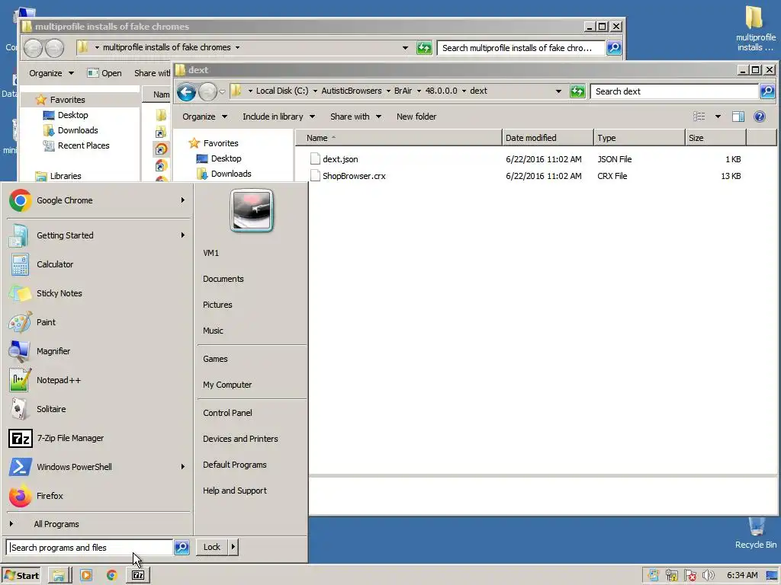
Task: Refresh the dext folder address bar
Action: click(577, 91)
